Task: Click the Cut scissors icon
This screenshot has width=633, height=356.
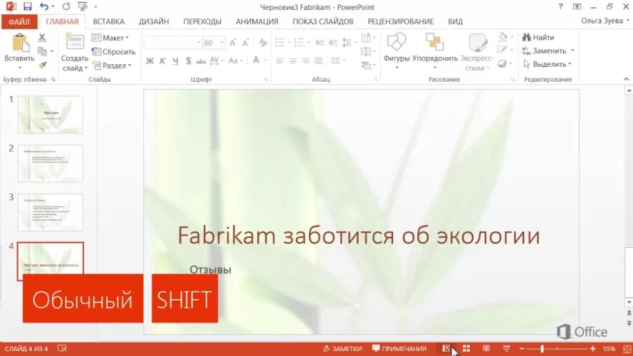Action: 42,38
